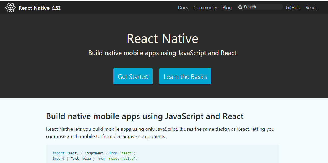Viewport: 328px width, 163px height.
Task: Open the React nav link
Action: [311, 8]
